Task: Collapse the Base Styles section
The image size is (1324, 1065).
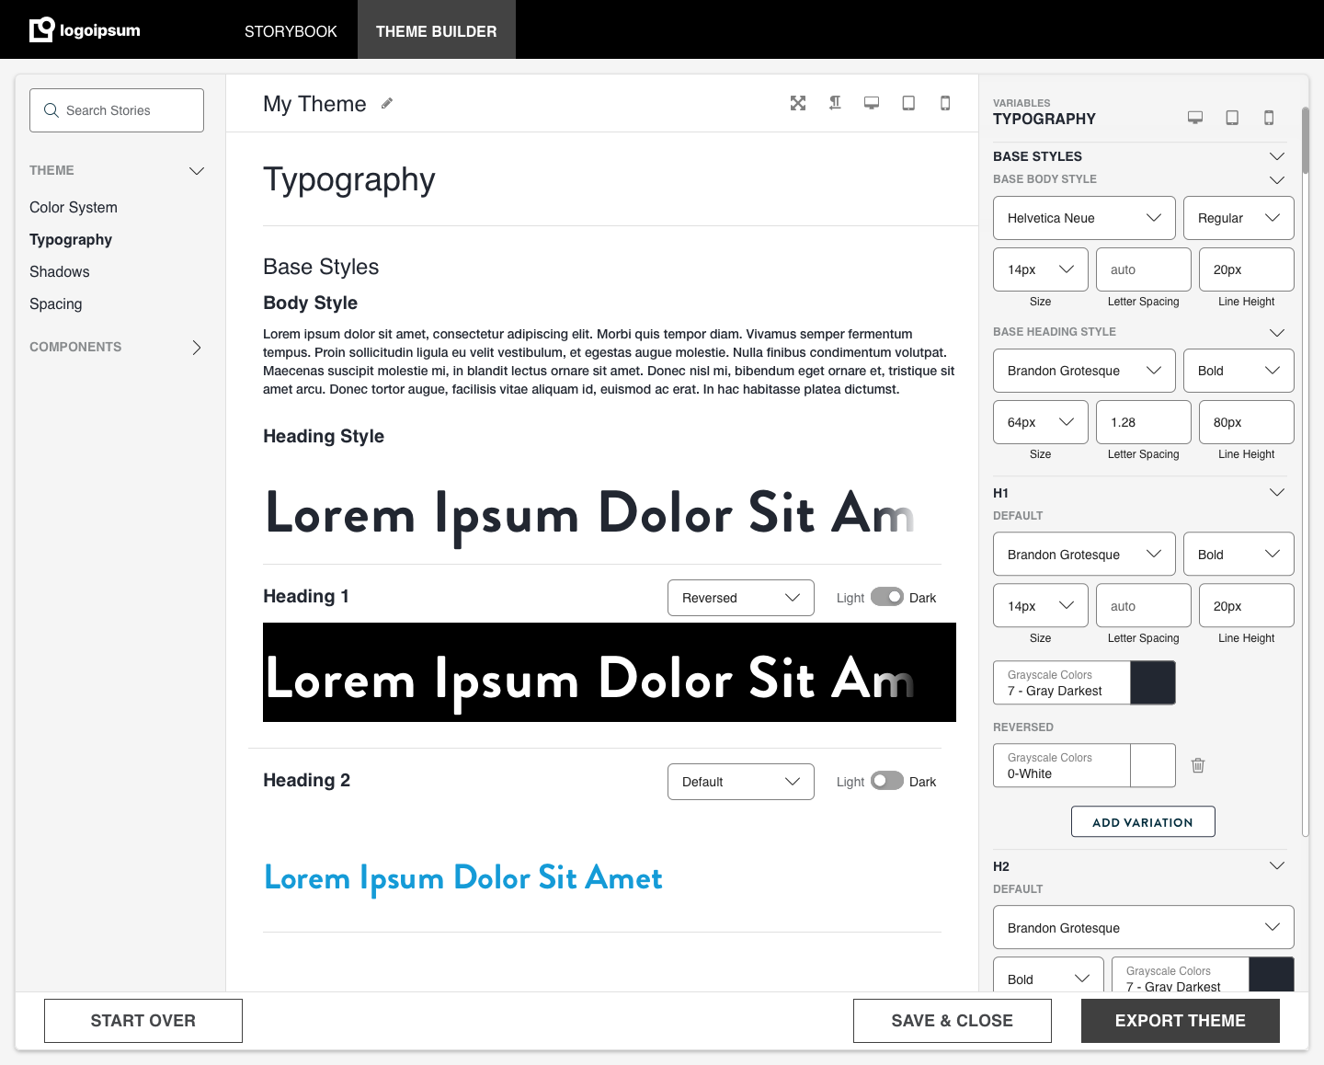Action: [x=1277, y=156]
